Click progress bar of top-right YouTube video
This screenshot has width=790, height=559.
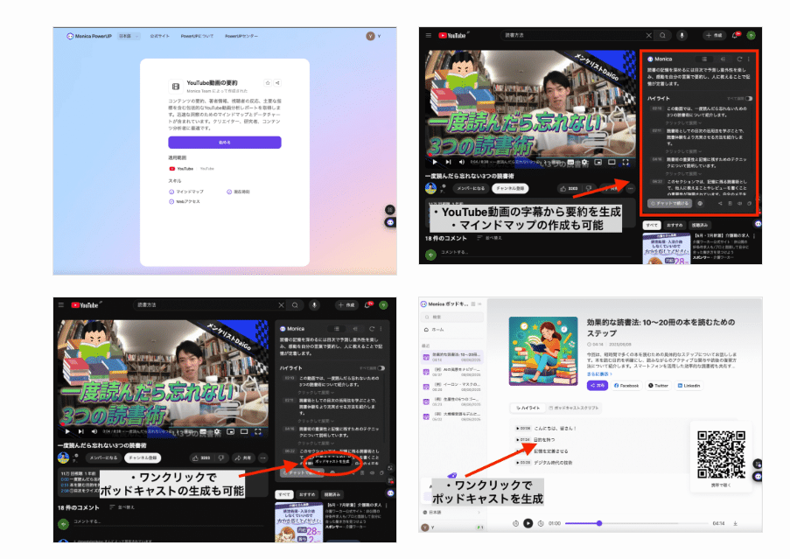[528, 156]
